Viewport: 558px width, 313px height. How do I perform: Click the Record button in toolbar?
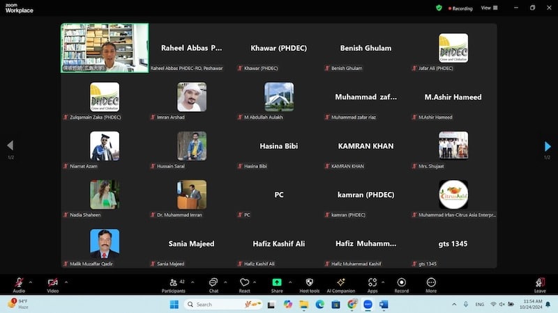[401, 284]
